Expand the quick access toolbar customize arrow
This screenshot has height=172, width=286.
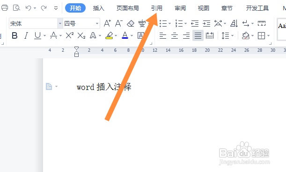point(56,8)
